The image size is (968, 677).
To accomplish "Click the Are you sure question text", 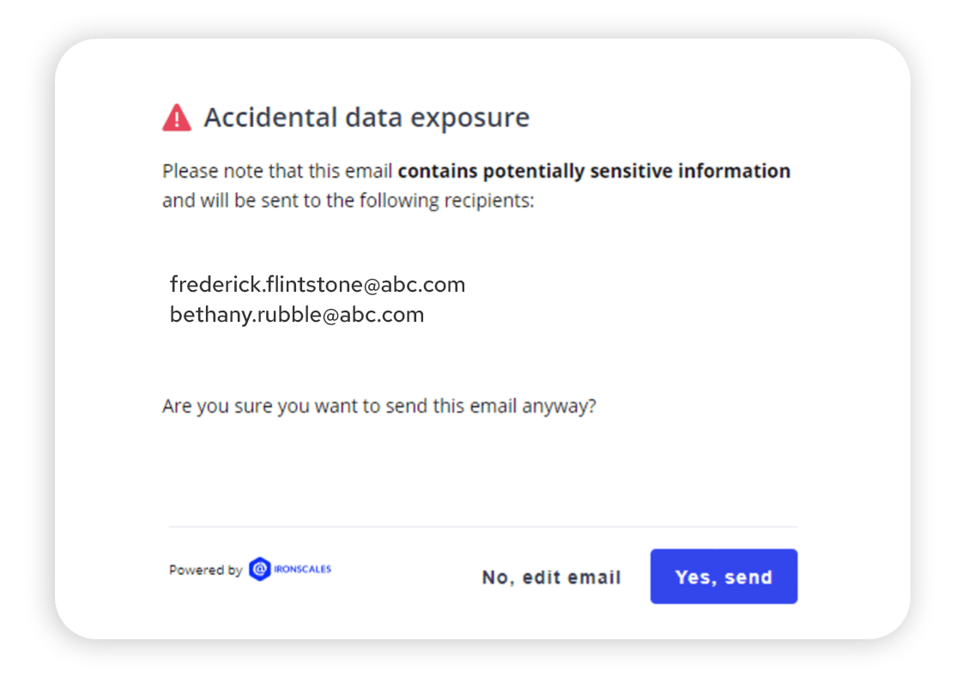I will [x=378, y=406].
